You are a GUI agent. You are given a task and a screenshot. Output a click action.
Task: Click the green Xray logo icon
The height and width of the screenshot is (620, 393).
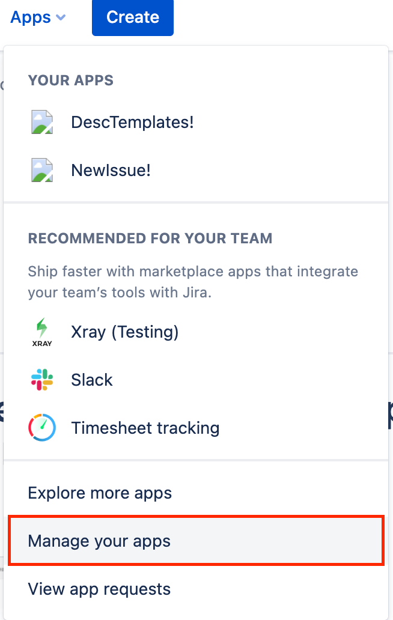[42, 328]
